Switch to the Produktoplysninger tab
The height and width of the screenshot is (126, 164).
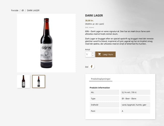pos(101,79)
